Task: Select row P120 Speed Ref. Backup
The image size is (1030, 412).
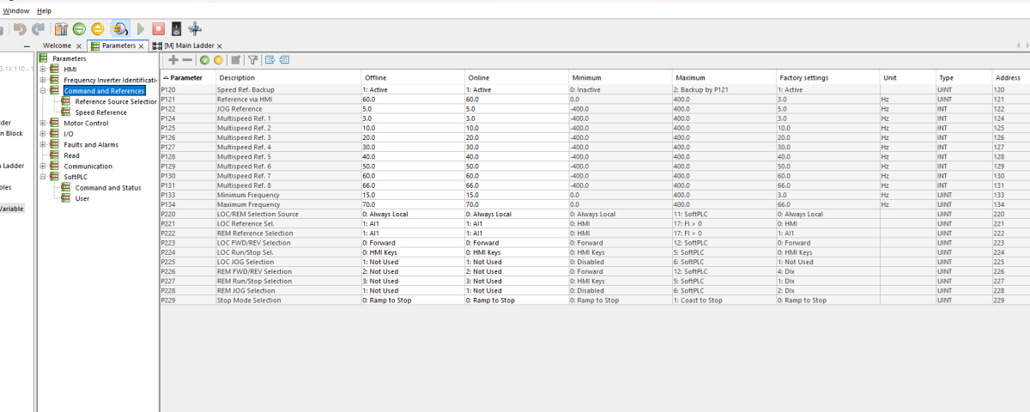Action: [595, 89]
